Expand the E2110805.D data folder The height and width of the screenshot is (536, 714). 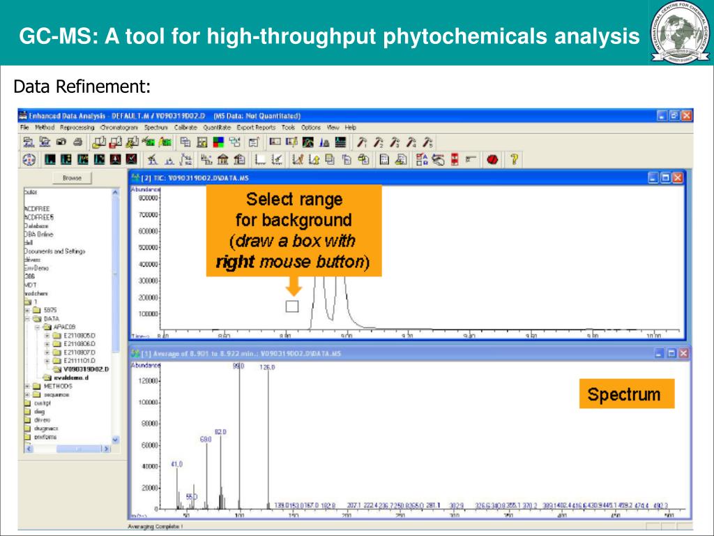pyautogui.click(x=47, y=336)
